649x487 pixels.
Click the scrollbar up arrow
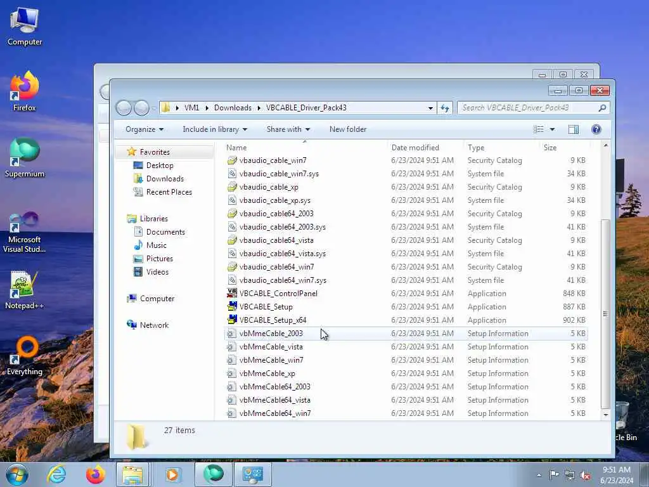[605, 145]
